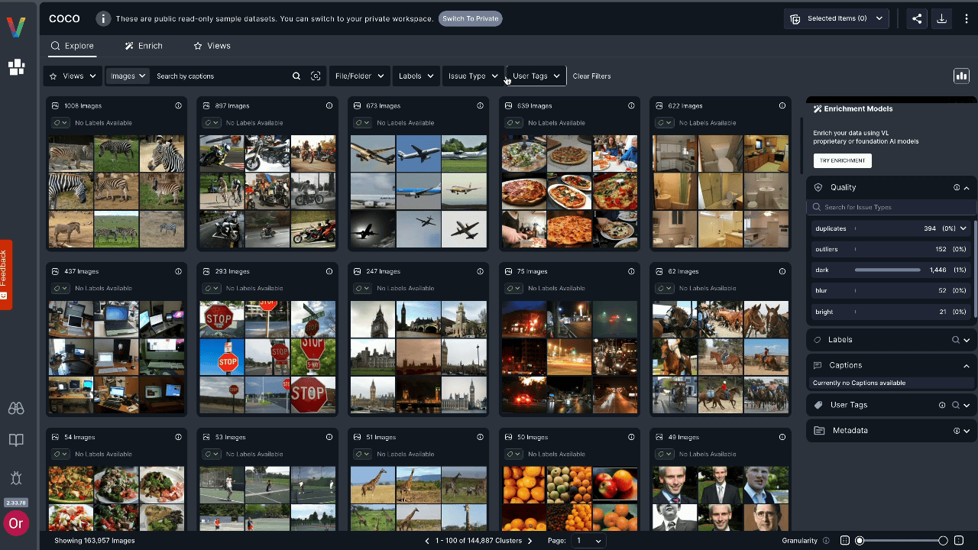Viewport: 978px width, 550px height.
Task: Open the Selected Items dropdown
Action: [837, 19]
